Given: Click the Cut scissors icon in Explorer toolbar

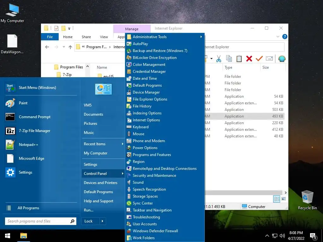Looking at the screenshot, I should tap(219, 59).
